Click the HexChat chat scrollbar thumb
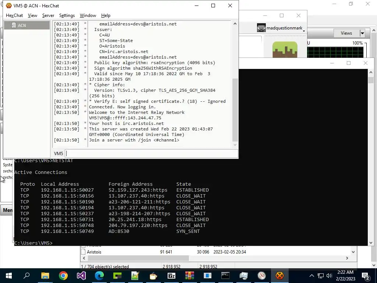Screen dimensions: 377x283 235,110
